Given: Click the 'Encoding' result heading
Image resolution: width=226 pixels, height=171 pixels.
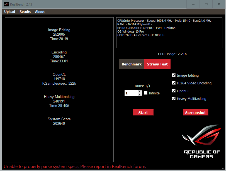Looking at the screenshot, I should [x=59, y=52].
